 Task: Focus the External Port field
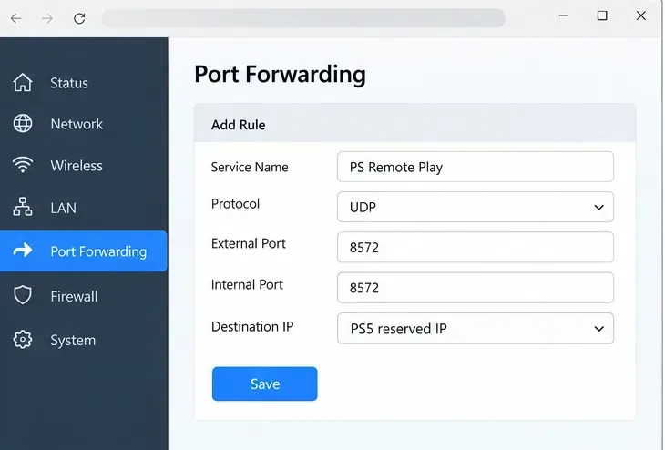point(475,247)
